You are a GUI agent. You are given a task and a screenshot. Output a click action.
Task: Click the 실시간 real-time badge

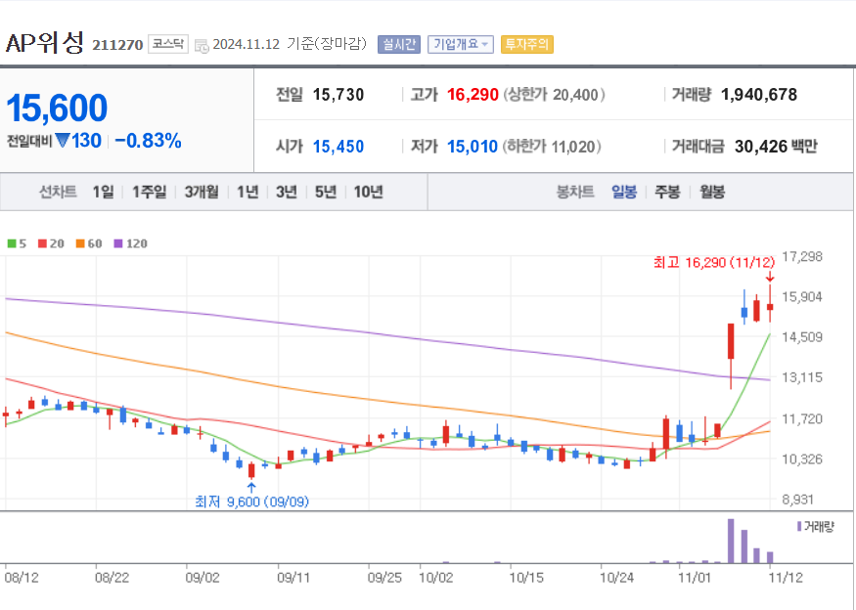[398, 44]
